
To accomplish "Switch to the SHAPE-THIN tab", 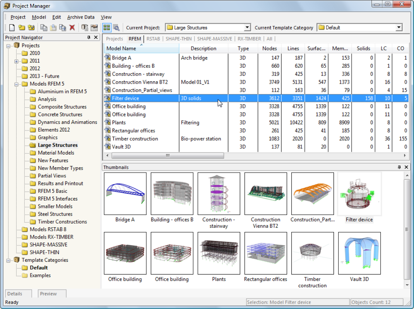I will pyautogui.click(x=178, y=39).
